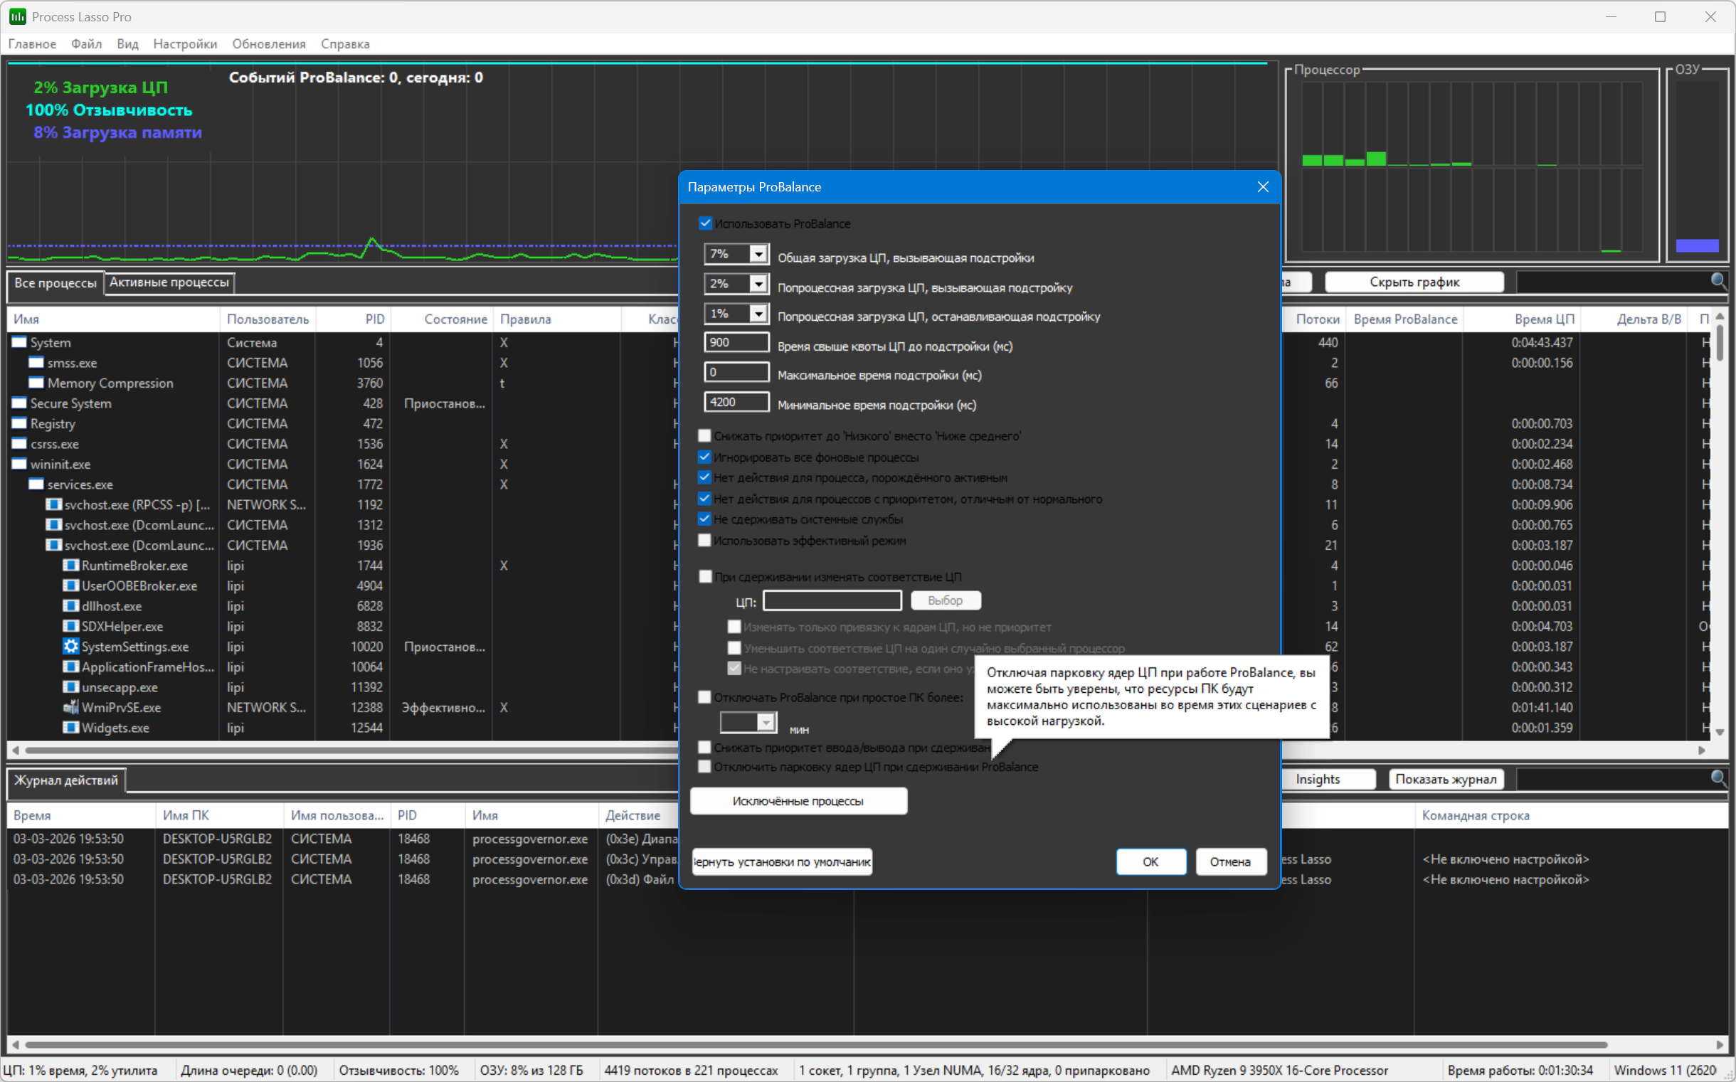Screen dimensions: 1736x1082
Task: Click the Исключённые процессы button
Action: point(798,801)
